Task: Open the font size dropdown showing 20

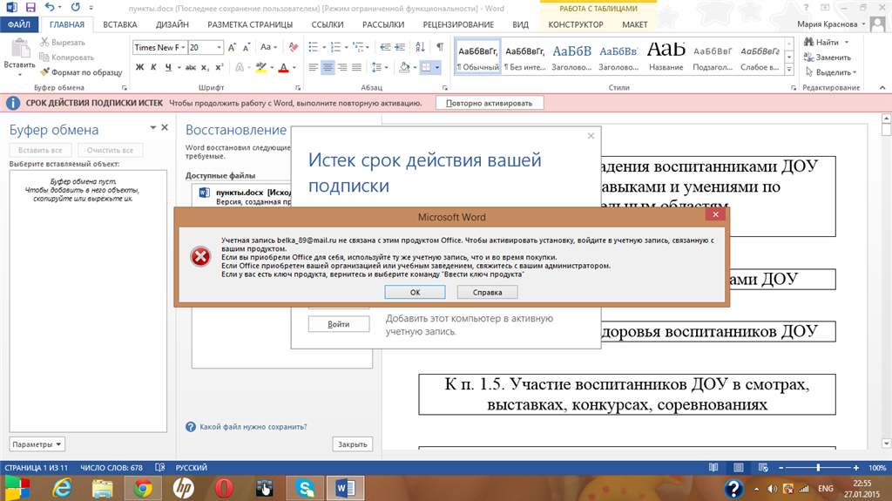Action: click(x=219, y=48)
